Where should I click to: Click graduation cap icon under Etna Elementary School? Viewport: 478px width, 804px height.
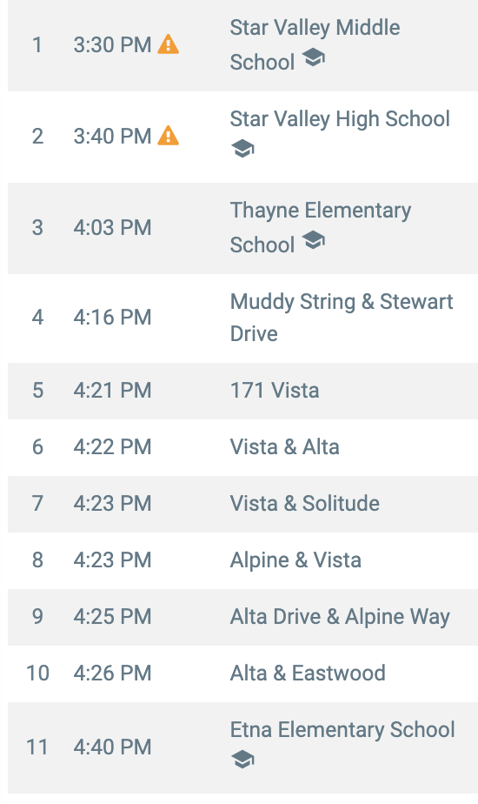(x=242, y=760)
